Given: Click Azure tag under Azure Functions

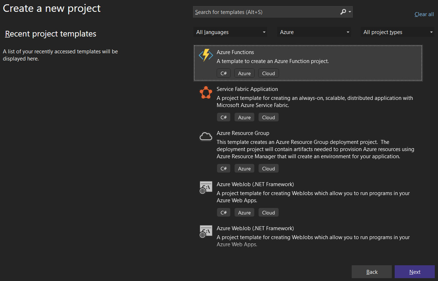Looking at the screenshot, I should coord(244,73).
